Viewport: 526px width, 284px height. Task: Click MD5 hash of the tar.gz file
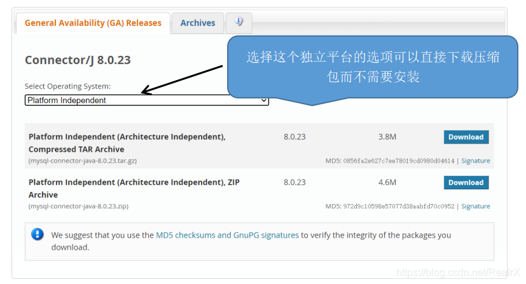point(399,161)
